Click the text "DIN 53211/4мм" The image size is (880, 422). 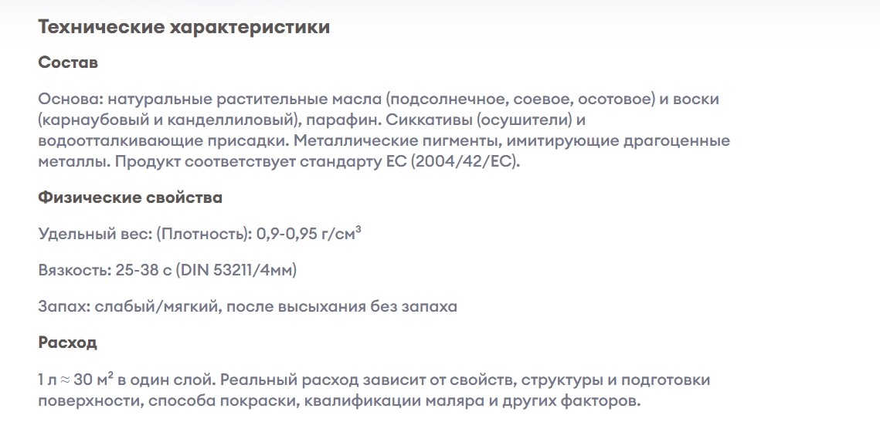point(237,270)
